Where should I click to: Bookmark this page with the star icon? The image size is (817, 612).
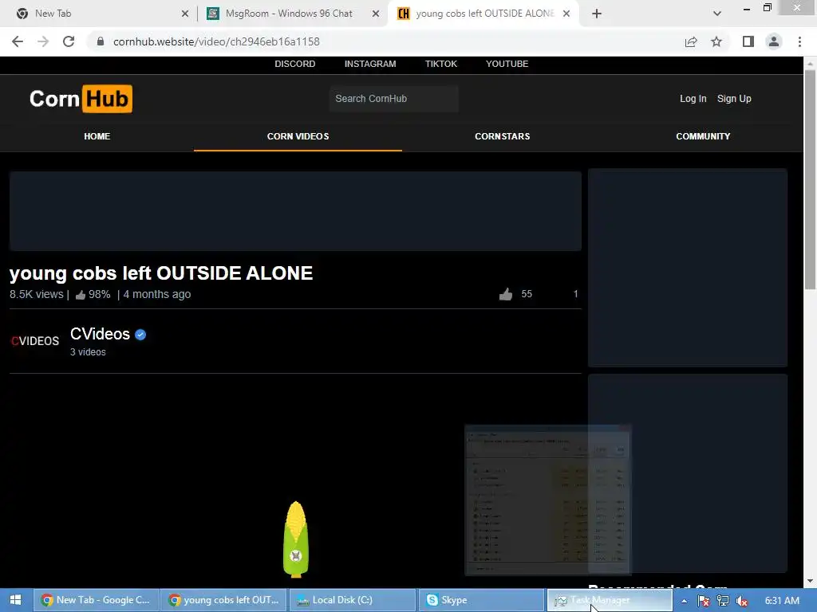click(x=716, y=41)
